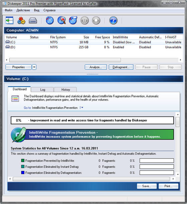Screen dimensions: 187x204
Task: Sort by the Automatic Def... column header
Action: (150, 37)
